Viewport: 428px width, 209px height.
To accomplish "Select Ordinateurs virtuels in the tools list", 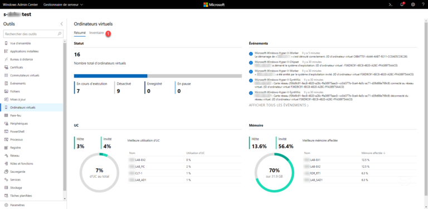I will click(x=32, y=108).
